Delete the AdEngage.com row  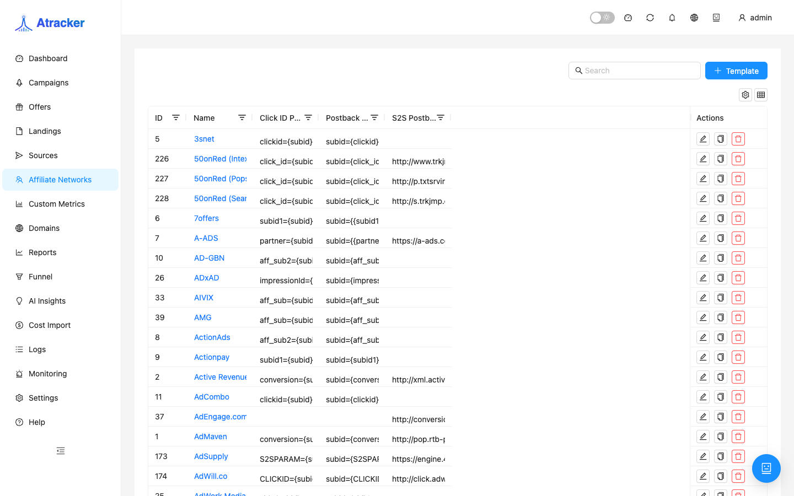[x=738, y=417]
